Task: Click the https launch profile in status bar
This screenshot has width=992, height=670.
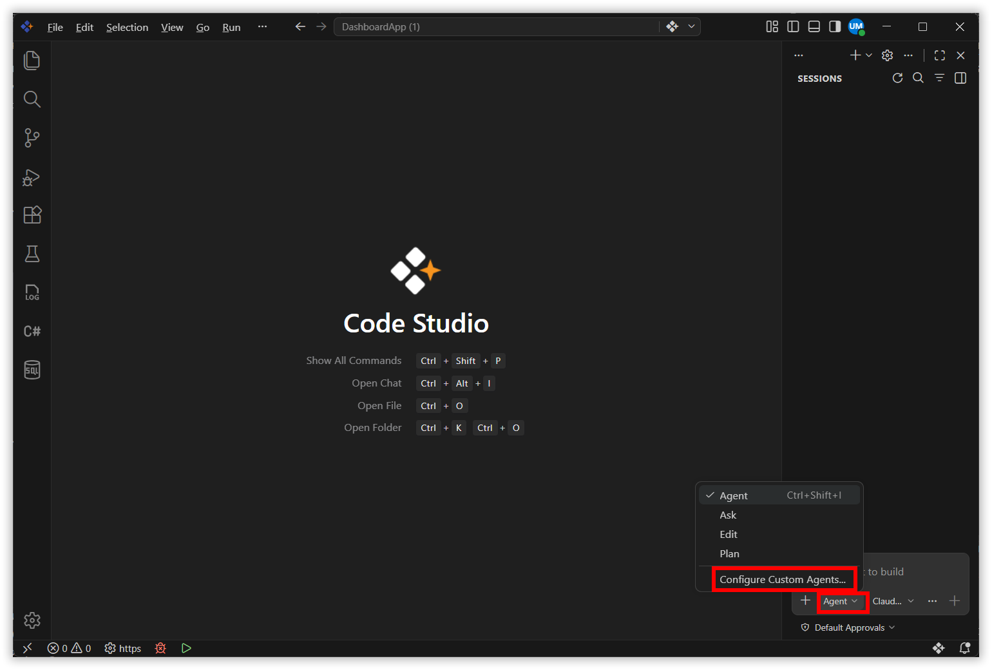Action: tap(123, 648)
